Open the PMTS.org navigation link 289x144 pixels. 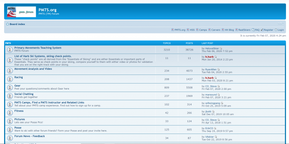pos(180,30)
